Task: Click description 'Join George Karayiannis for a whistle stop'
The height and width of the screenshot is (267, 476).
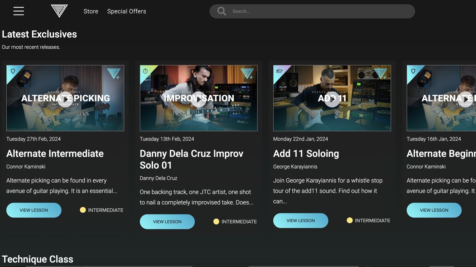Action: [328, 191]
